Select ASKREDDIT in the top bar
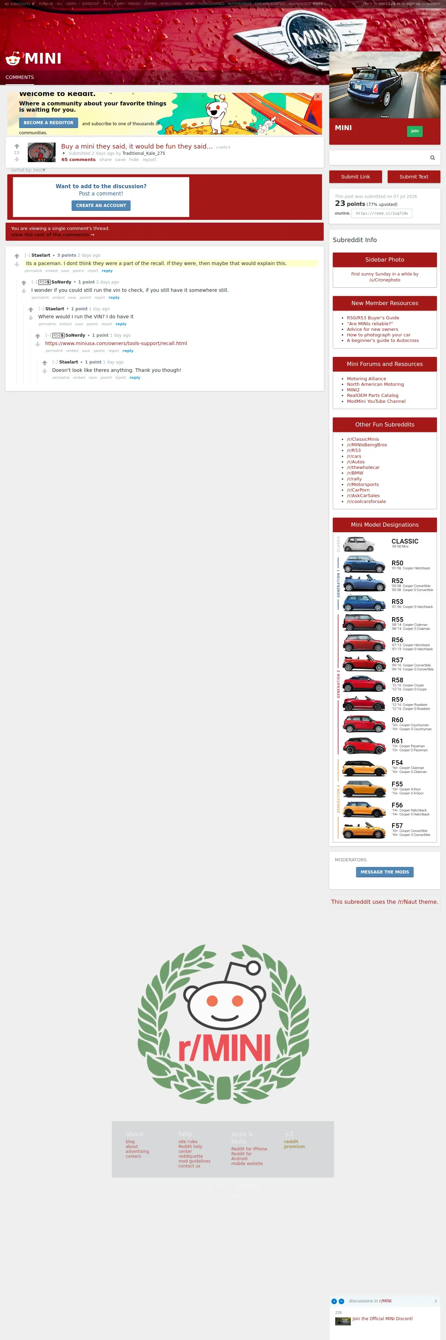 click(91, 3)
